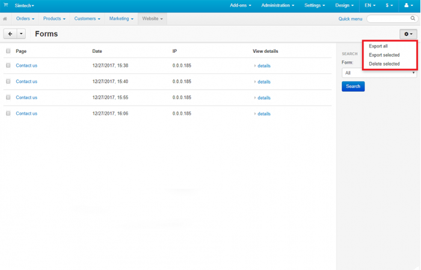Open the Form filter select box
421x270 pixels.
pyautogui.click(x=379, y=73)
